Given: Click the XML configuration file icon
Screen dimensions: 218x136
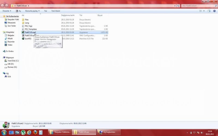Looking at the screenshot, I should (23, 36).
